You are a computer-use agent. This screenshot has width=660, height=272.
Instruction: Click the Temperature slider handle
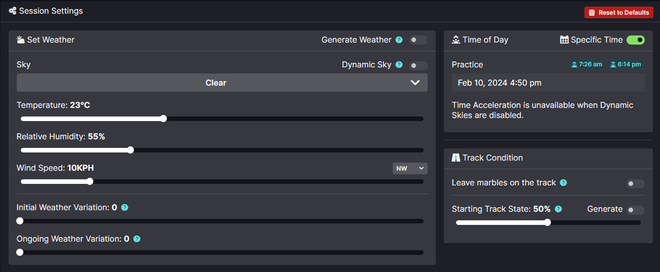[x=163, y=119]
